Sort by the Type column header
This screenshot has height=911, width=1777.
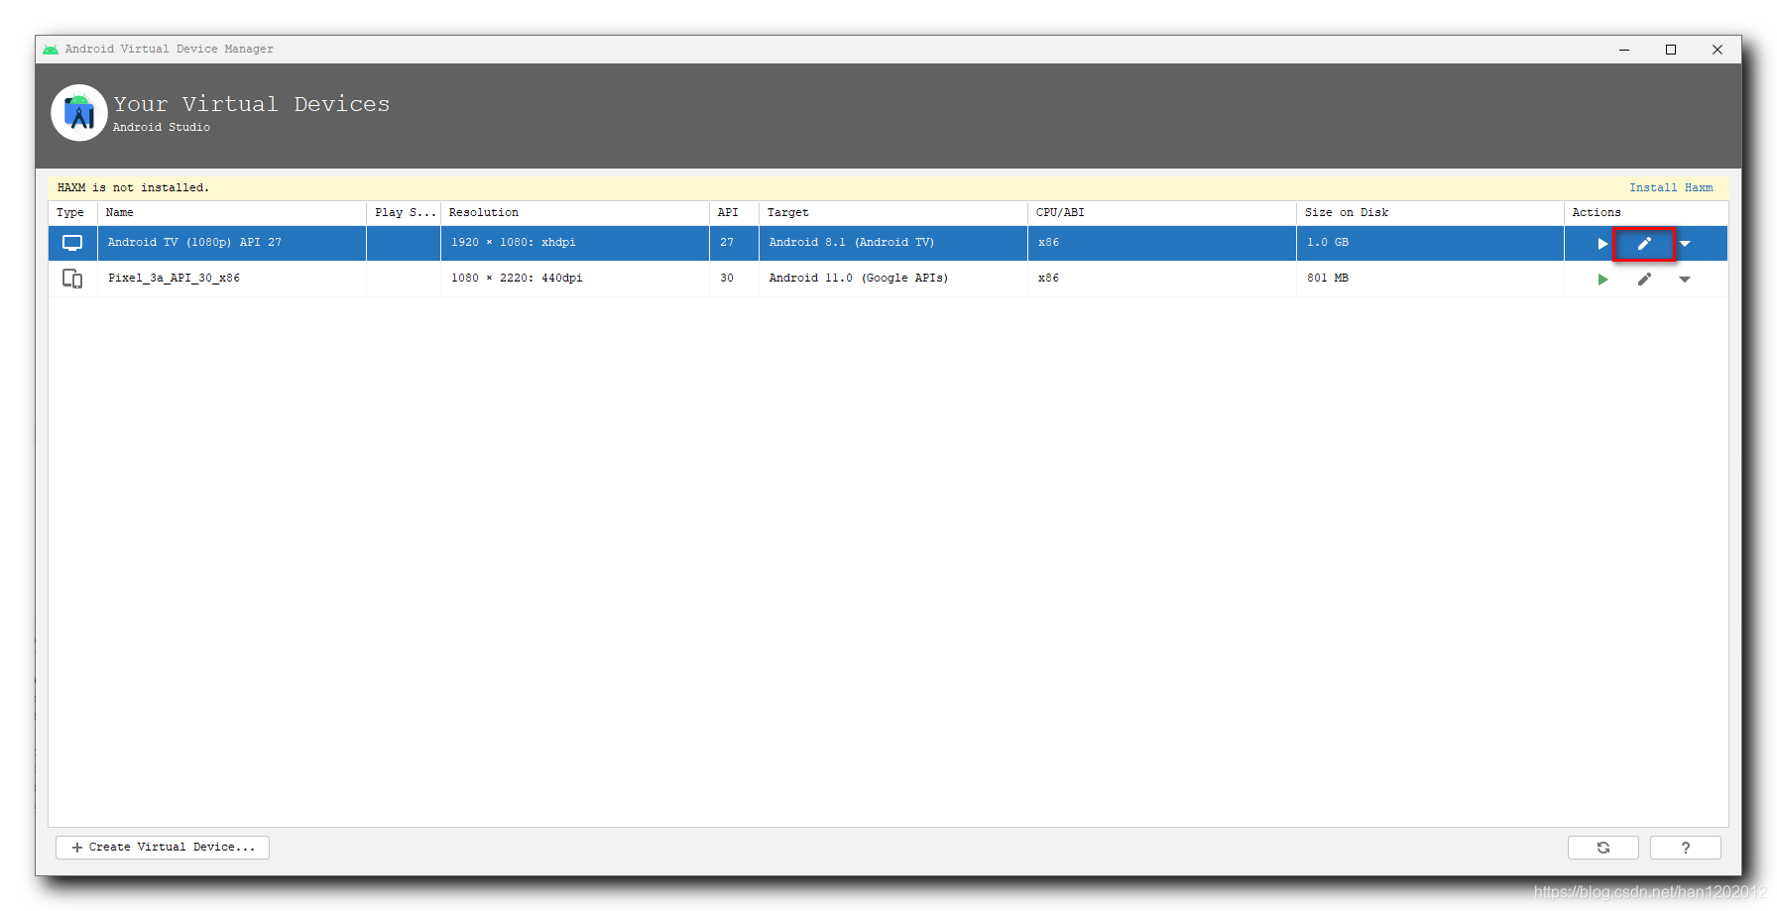72,213
